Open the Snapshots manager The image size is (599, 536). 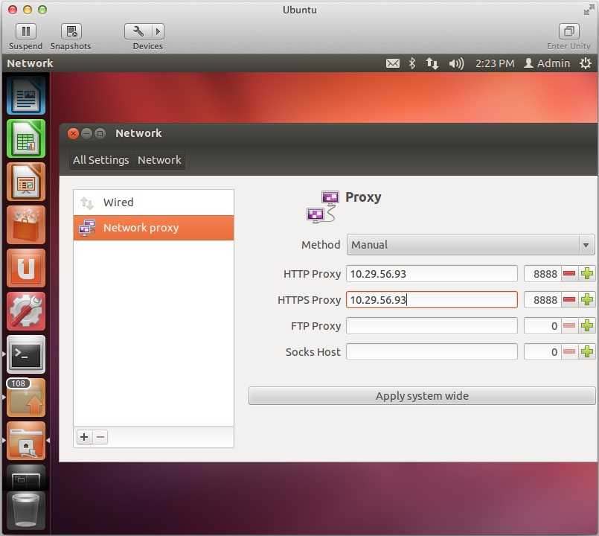point(71,31)
